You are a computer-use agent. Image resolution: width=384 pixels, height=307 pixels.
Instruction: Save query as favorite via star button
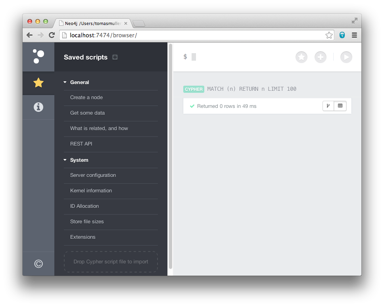click(301, 57)
